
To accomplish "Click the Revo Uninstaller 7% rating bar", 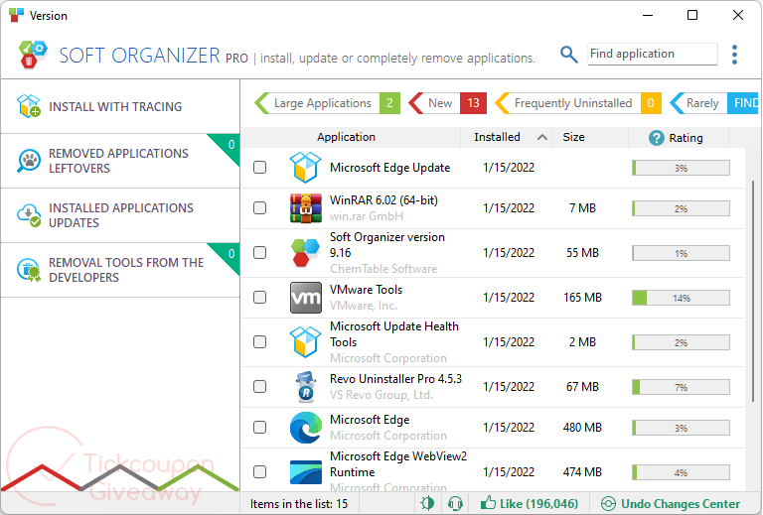I will click(681, 387).
